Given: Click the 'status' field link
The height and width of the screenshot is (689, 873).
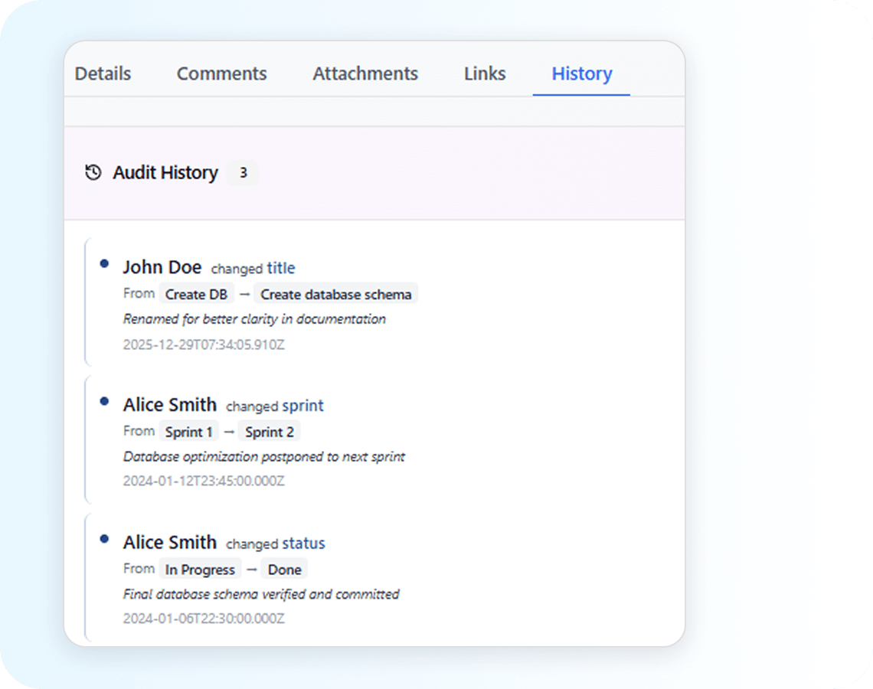Looking at the screenshot, I should [x=303, y=544].
